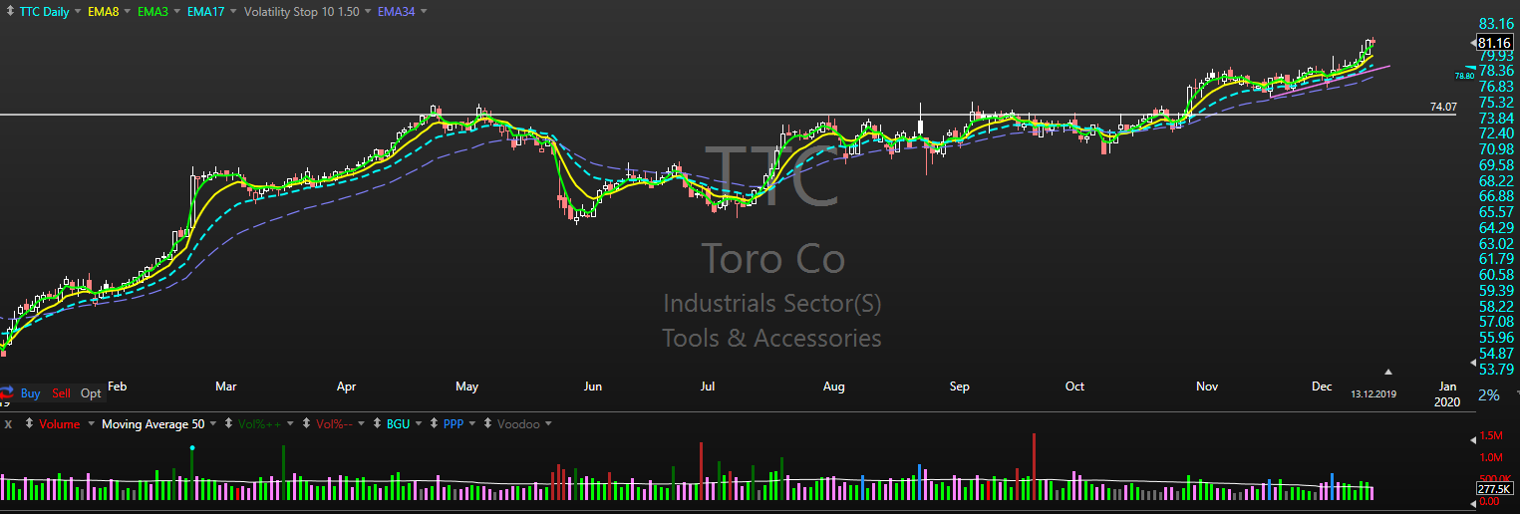The height and width of the screenshot is (514, 1520).
Task: Open the Volatility Stop 10 1.50 dropdown arrow
Action: [x=368, y=11]
